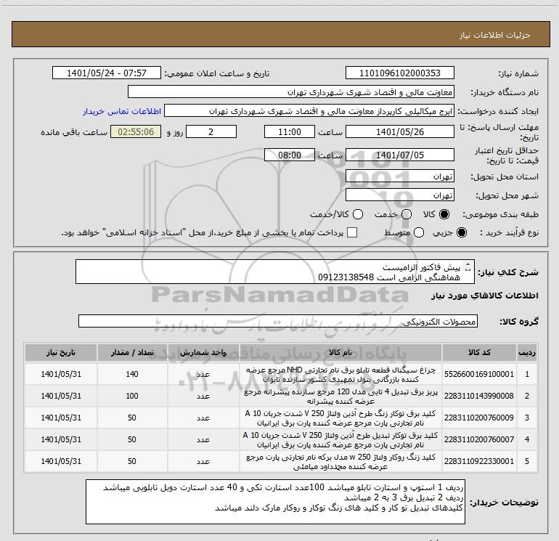The width and height of the screenshot is (559, 541).
Task: Select the کالا/خدمت category radio button
Action: coord(358,214)
